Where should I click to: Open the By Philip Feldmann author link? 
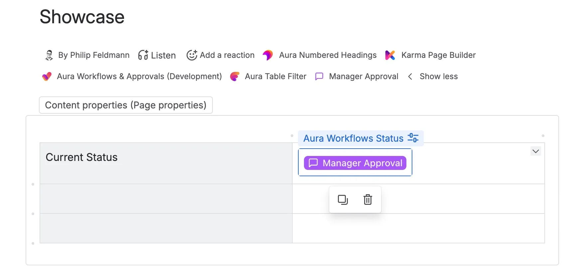pos(94,55)
